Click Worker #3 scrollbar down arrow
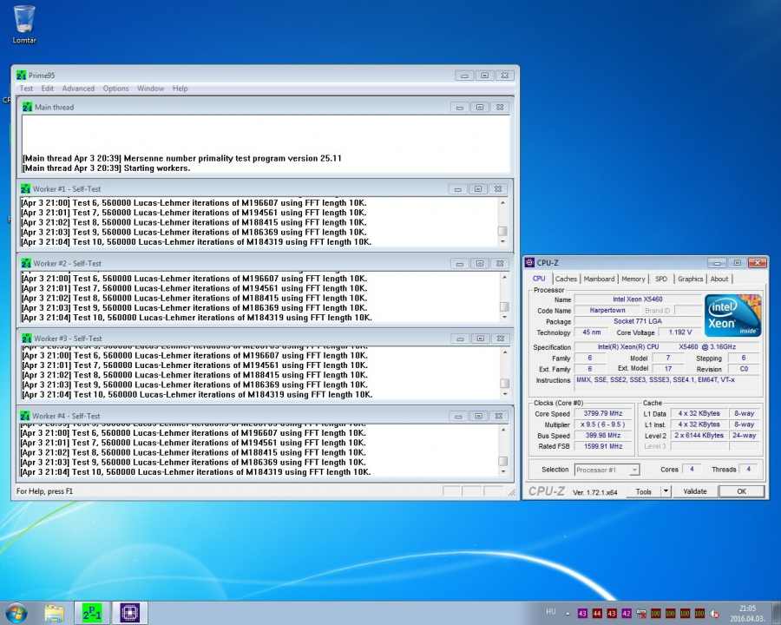 click(504, 394)
